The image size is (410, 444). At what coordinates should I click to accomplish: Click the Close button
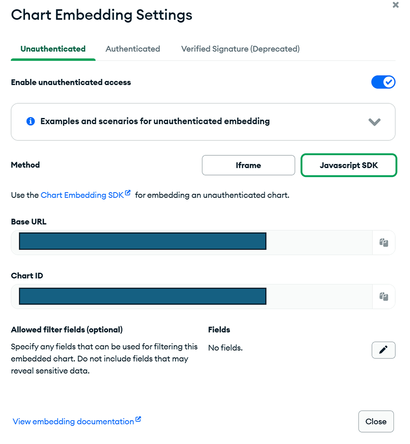(376, 421)
